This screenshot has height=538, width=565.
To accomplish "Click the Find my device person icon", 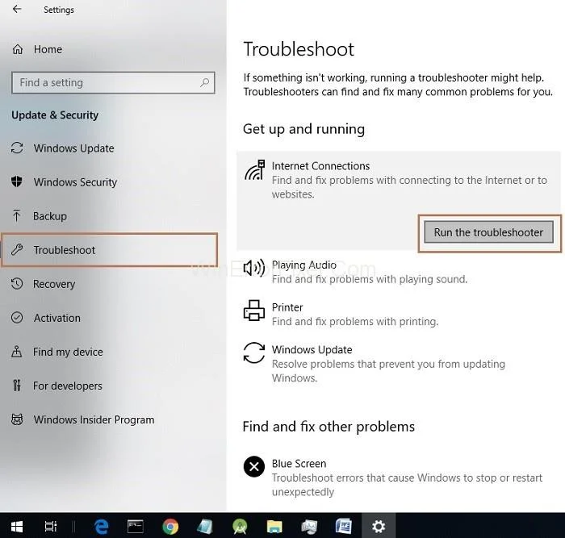I will 17,352.
